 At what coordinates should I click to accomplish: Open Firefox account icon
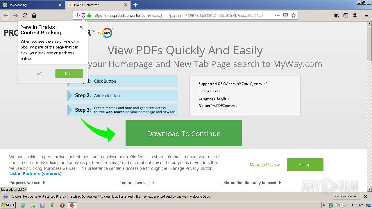point(355,15)
